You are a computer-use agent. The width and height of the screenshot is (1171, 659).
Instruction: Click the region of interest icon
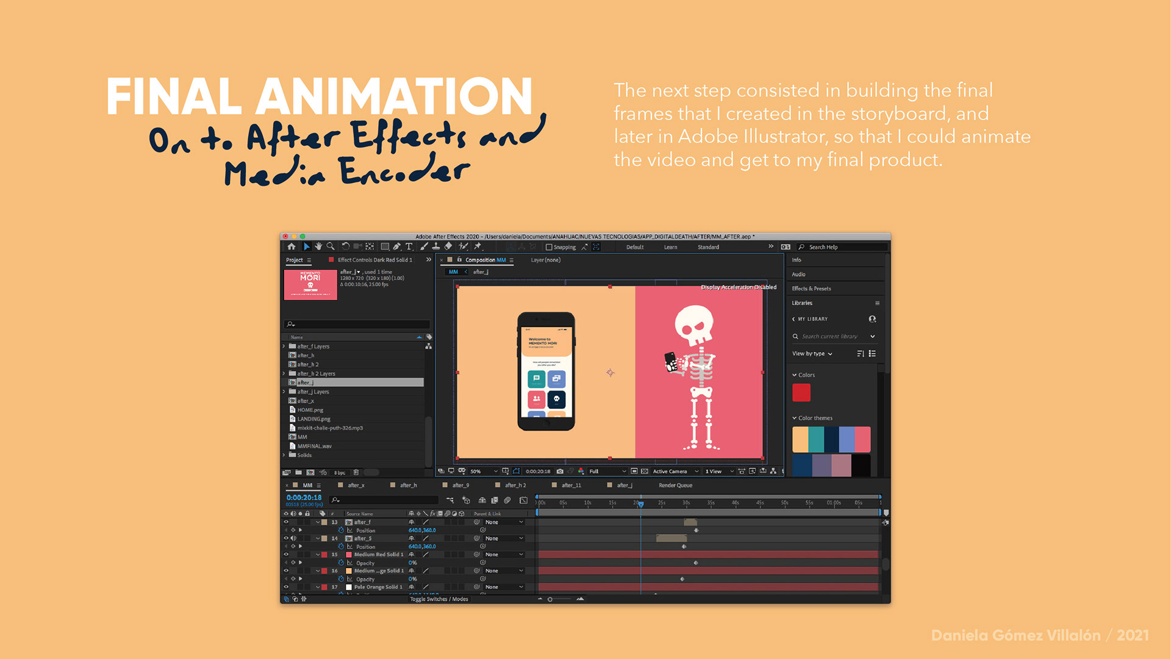634,471
